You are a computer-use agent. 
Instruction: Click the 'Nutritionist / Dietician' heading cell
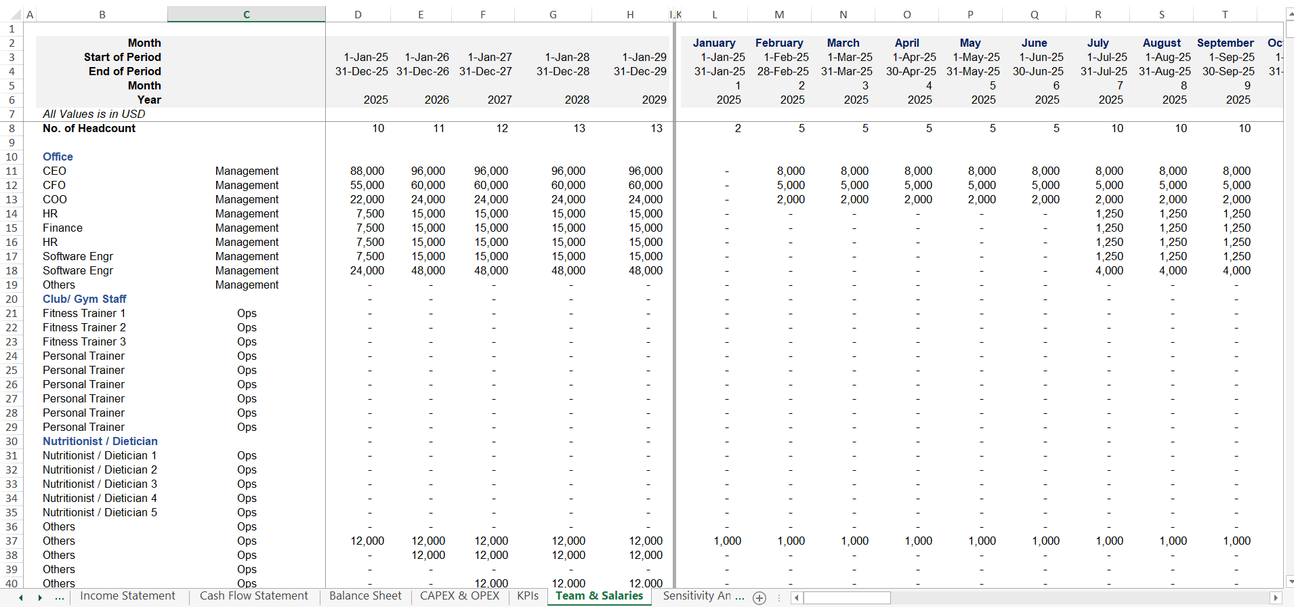pos(100,441)
